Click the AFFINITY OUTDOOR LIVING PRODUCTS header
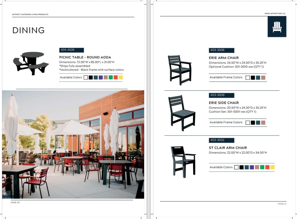297x219 pixels. 29,14
